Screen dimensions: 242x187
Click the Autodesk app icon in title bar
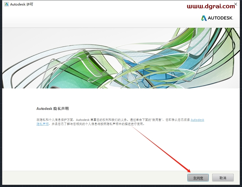[x=7, y=4]
